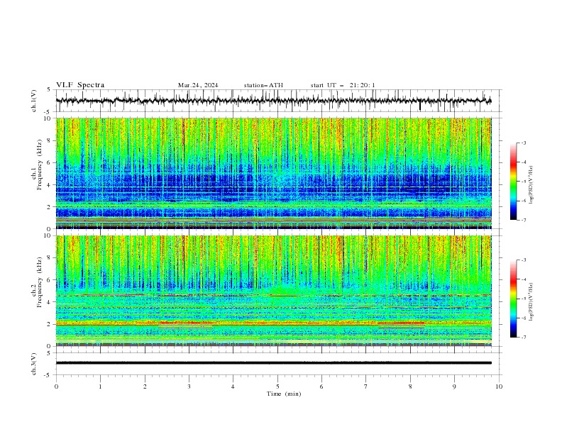Click the "ch.1(V)" axis label

[34, 101]
